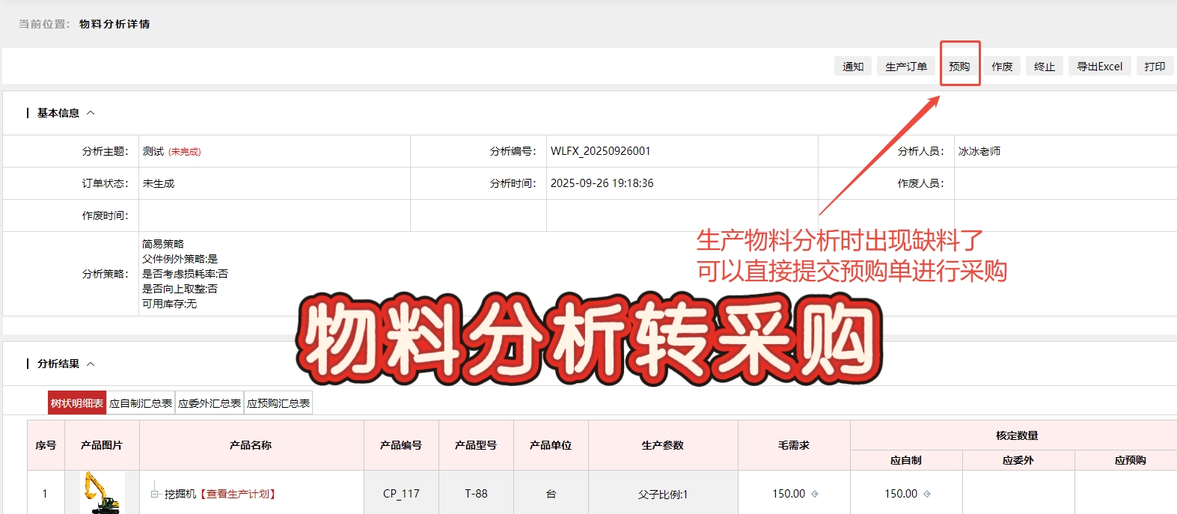Click the analysis subject value 测试
Image resolution: width=1177 pixels, height=514 pixels.
point(153,151)
